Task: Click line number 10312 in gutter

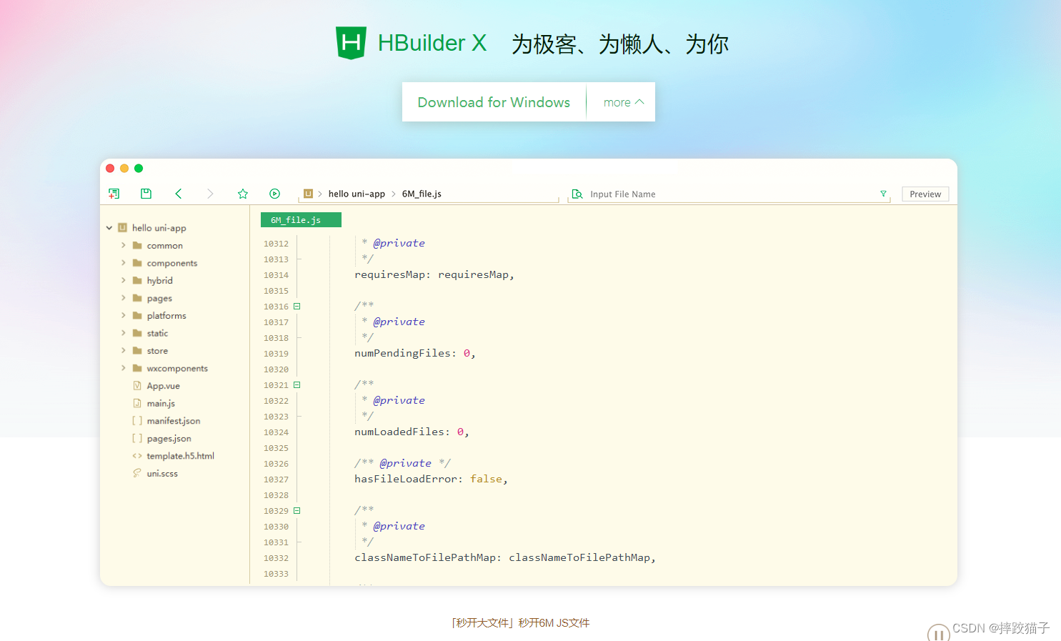Action: (276, 244)
